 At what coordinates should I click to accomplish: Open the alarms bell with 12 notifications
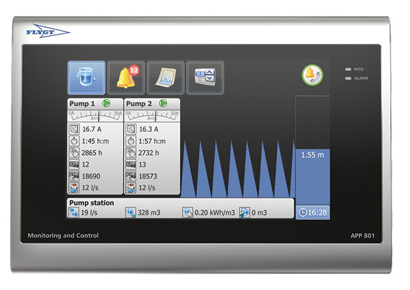coord(126,78)
